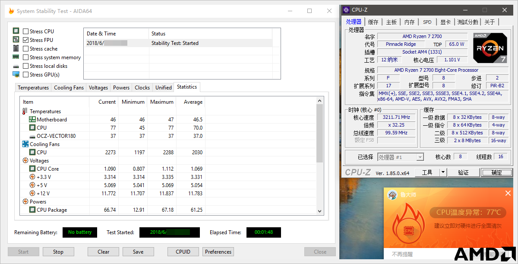The height and width of the screenshot is (264, 518).
Task: Click the Motherboard icon in Statistics list
Action: point(32,119)
